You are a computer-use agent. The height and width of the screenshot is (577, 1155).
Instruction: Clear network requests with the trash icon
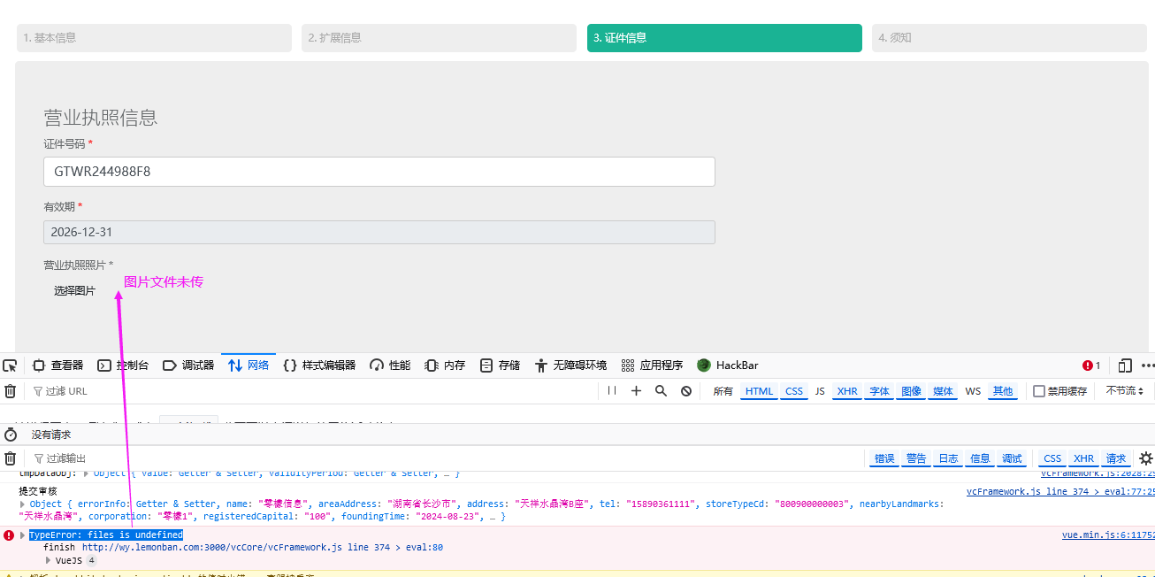[10, 391]
